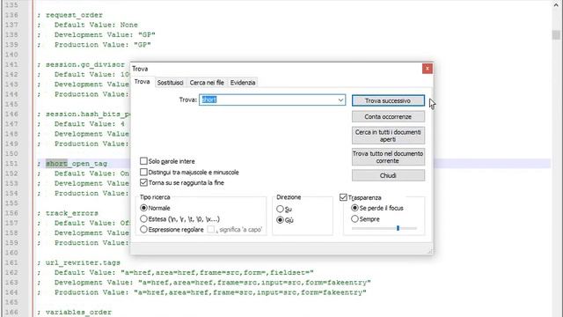Disable the Trasparenza checkbox
This screenshot has width=563, height=317.
343,197
